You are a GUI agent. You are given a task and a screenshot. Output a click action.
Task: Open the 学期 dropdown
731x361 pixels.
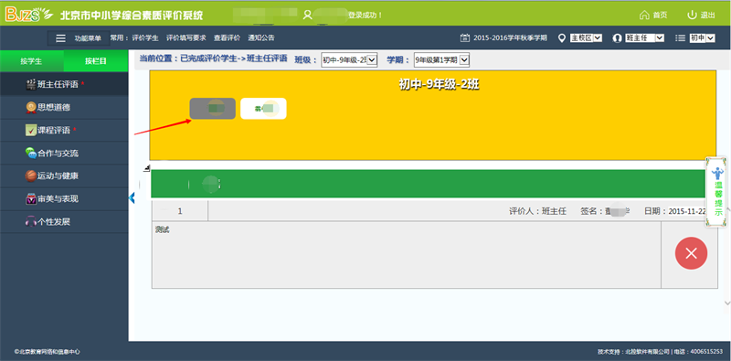pos(441,60)
